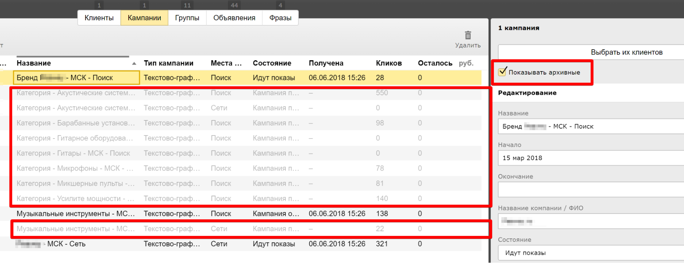Select the Фразы tab
This screenshot has height=263, width=684.
click(x=280, y=18)
